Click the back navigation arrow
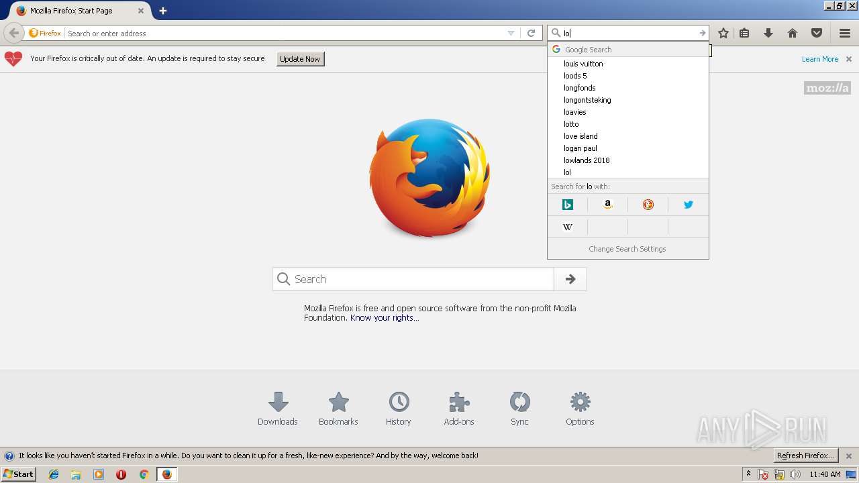The height and width of the screenshot is (483, 859). tap(13, 33)
